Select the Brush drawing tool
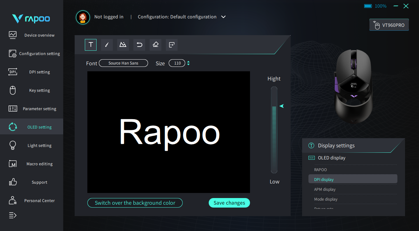Screen dimensions: 419x231 107,45
